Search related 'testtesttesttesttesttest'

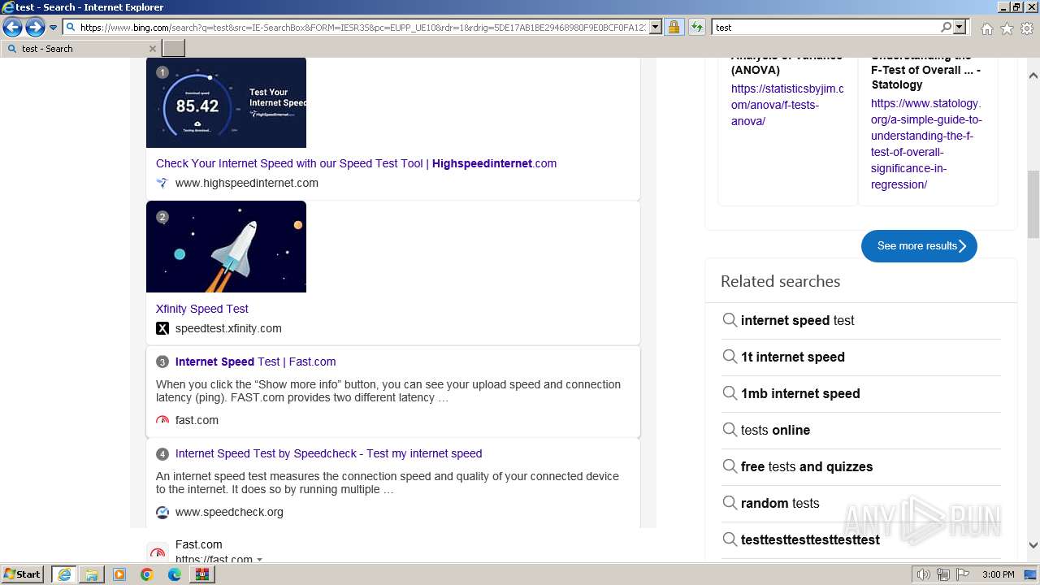click(x=810, y=539)
